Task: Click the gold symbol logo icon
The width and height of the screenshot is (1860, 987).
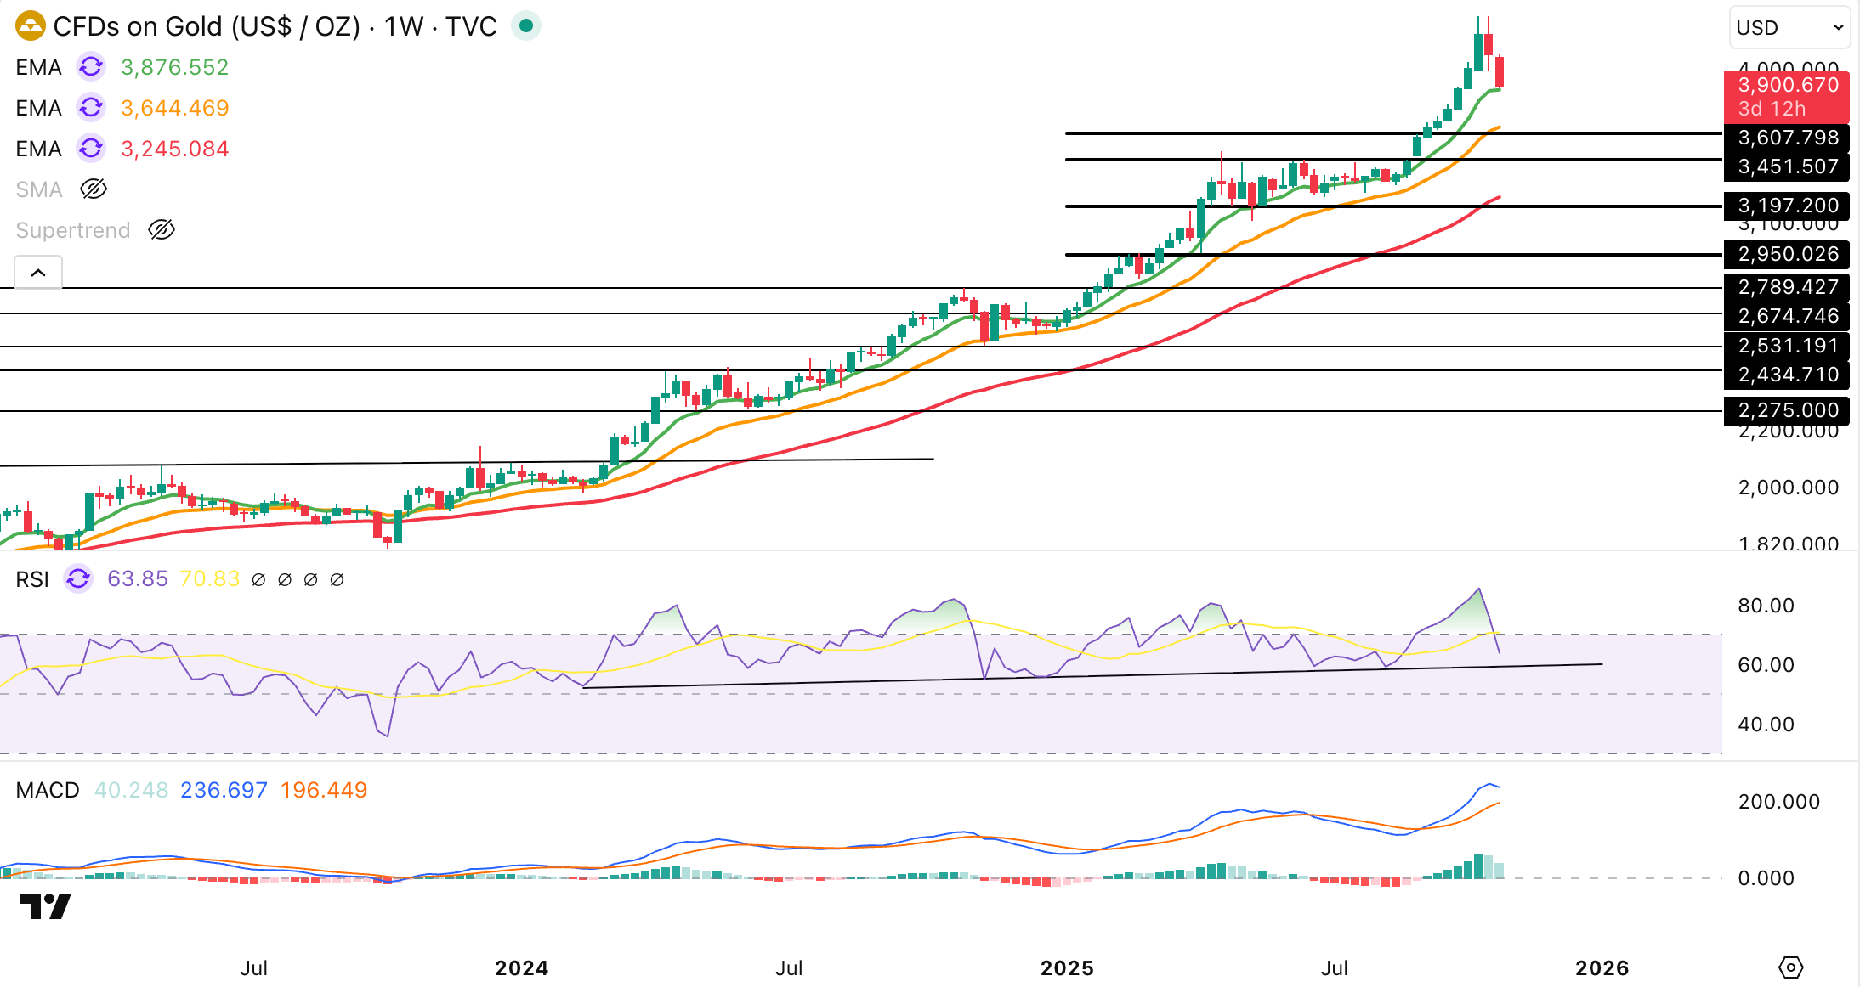Action: 30,26
